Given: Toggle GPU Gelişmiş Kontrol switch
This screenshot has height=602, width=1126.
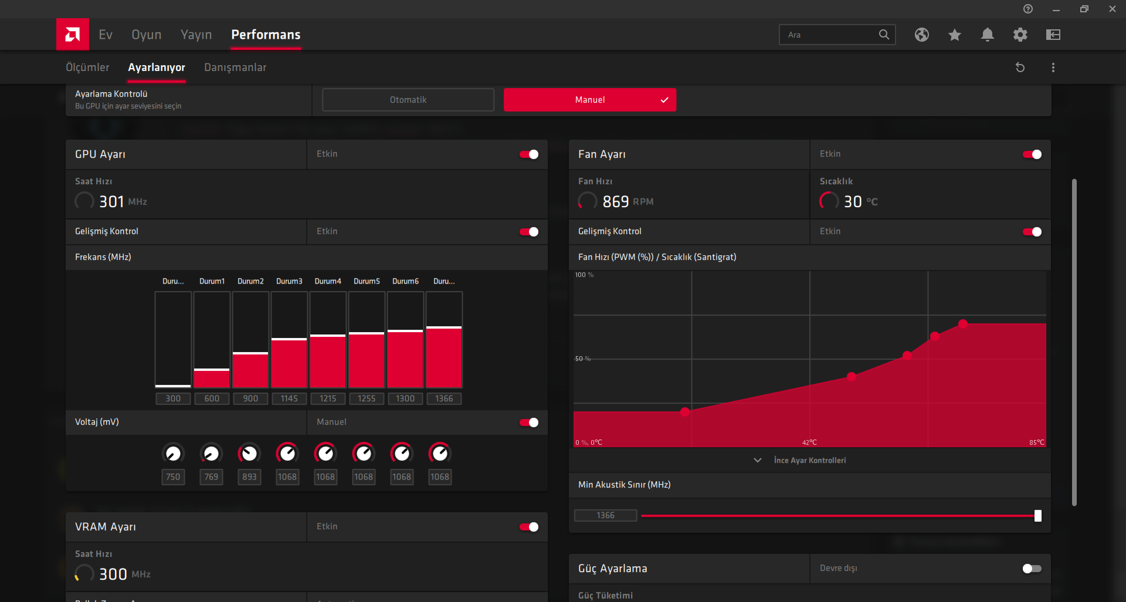Looking at the screenshot, I should (x=529, y=232).
